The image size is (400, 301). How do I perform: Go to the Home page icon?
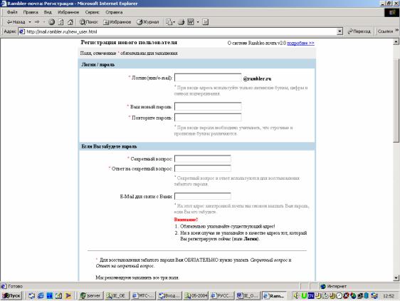(70, 22)
